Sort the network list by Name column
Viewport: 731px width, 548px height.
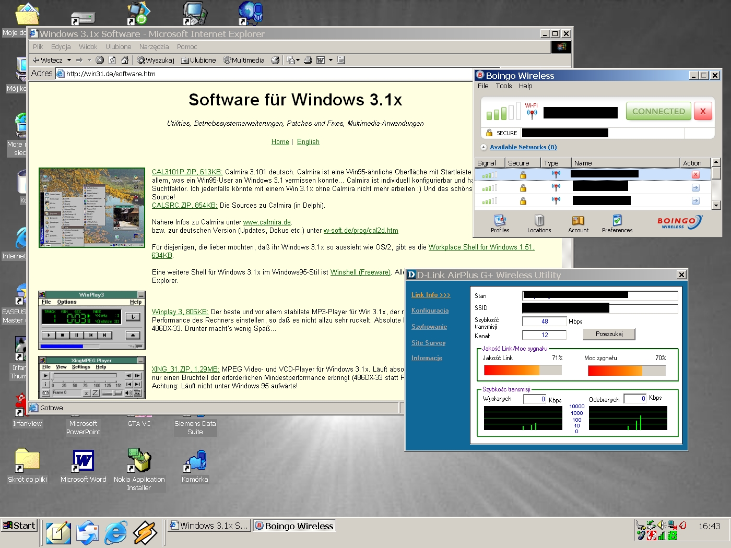625,163
